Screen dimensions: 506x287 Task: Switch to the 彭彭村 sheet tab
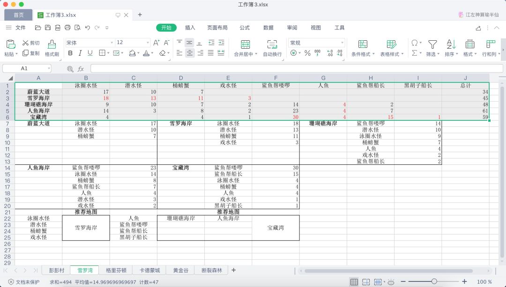pos(57,270)
